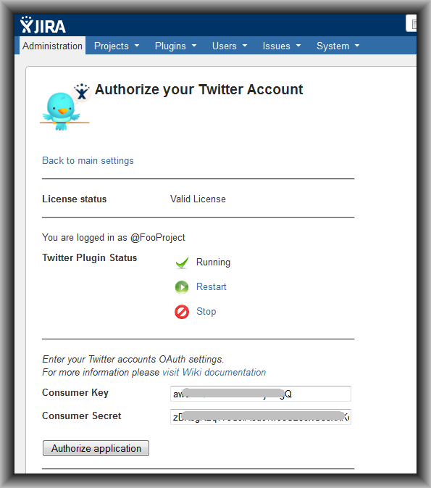Go back to main settings
Viewport: 431px width, 488px height.
click(x=88, y=160)
